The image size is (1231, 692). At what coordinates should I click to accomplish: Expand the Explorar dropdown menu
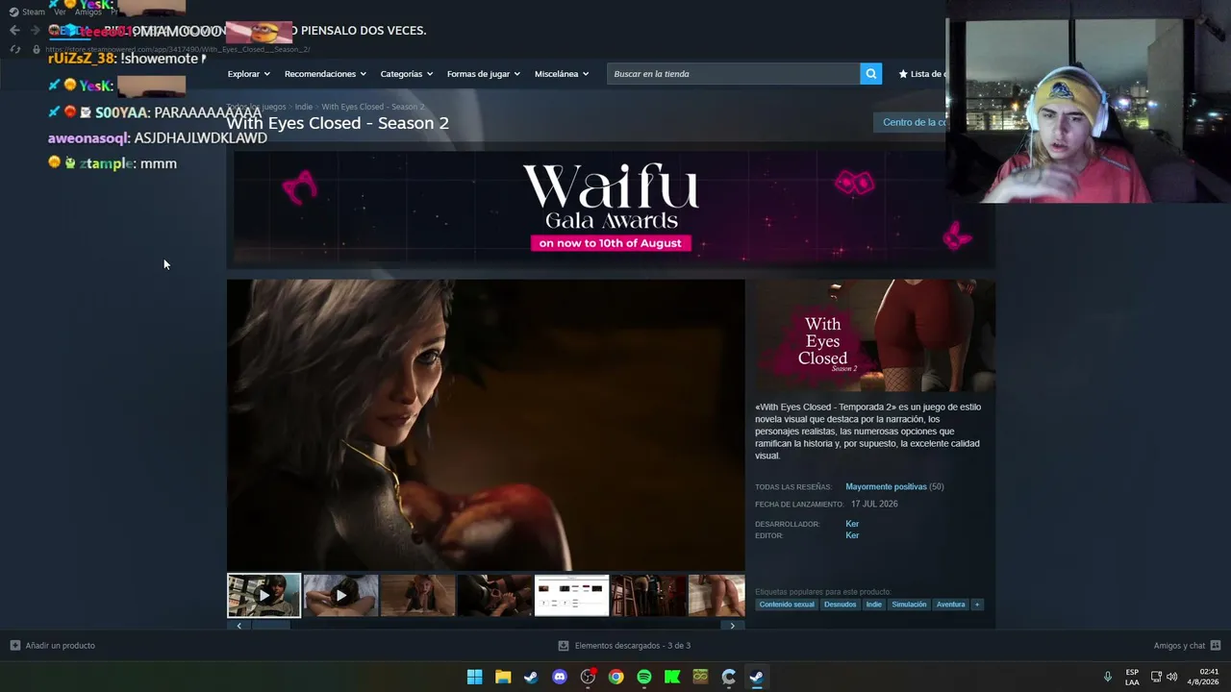(x=249, y=74)
